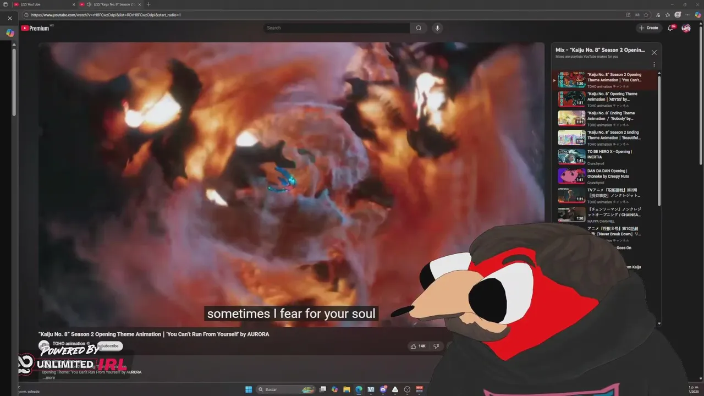Image resolution: width=704 pixels, height=396 pixels.
Task: Mute the Kaiju No. 8 tab speaker icon
Action: 89,4
